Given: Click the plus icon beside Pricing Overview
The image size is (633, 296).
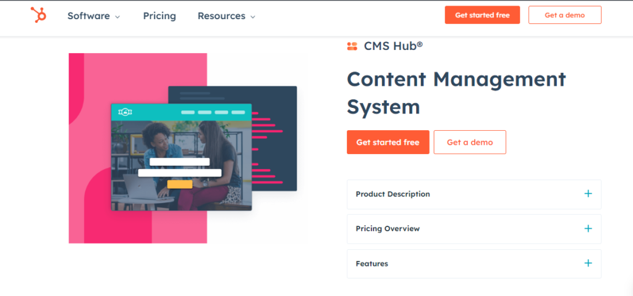Looking at the screenshot, I should coord(588,229).
